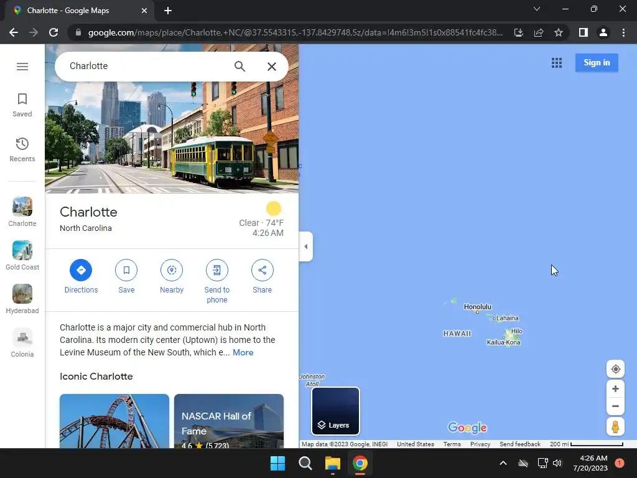Image resolution: width=637 pixels, height=478 pixels.
Task: Open Charlotte street photo header
Action: pos(172,138)
